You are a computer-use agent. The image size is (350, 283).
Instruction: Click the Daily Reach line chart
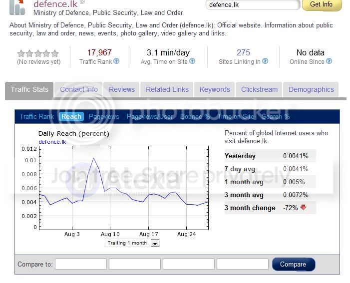pyautogui.click(x=124, y=188)
